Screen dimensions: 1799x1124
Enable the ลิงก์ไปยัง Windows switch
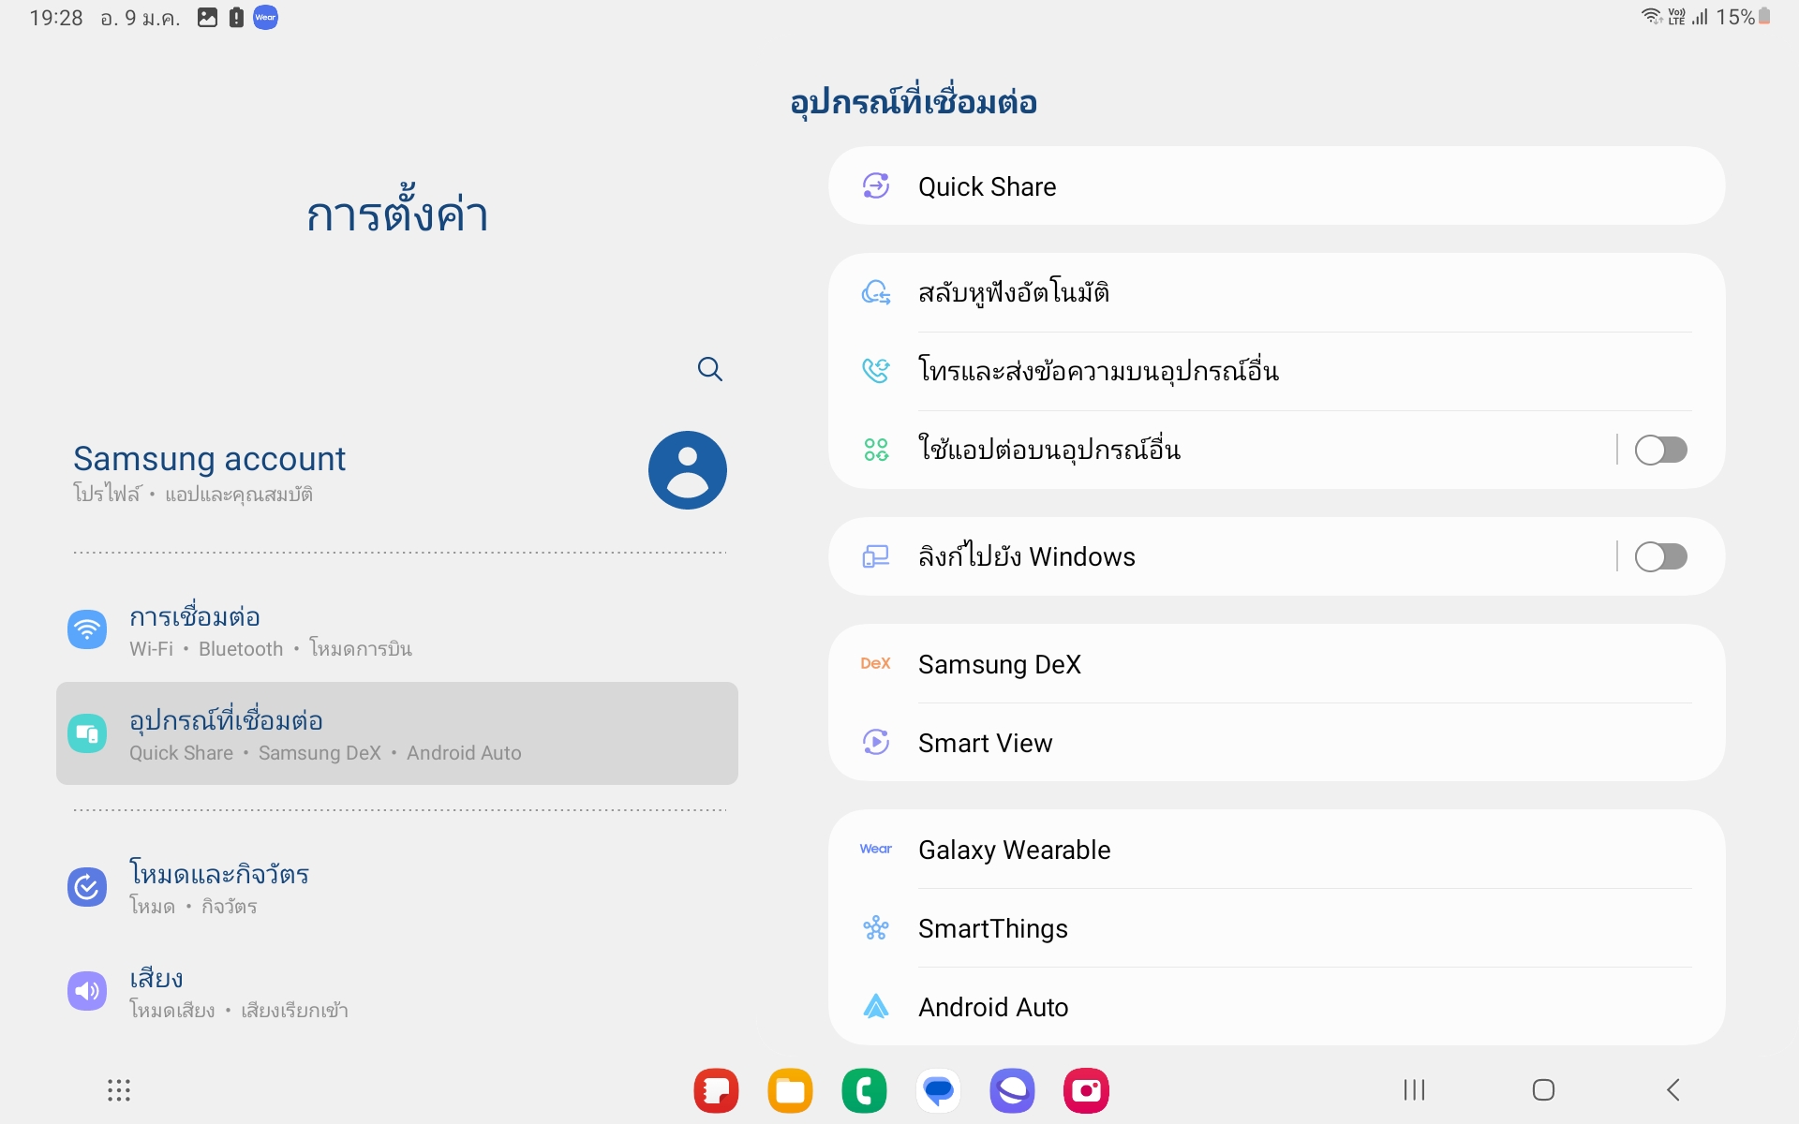pos(1660,556)
